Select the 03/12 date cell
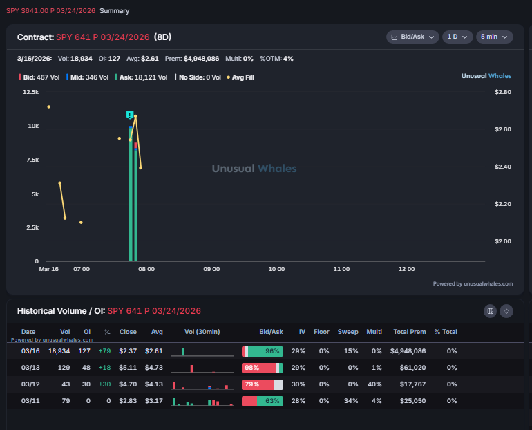This screenshot has width=532, height=430. pos(30,384)
